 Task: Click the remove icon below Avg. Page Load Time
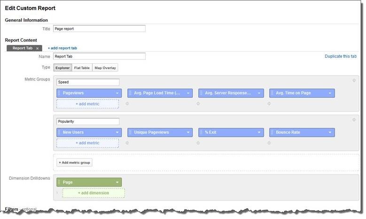127,103
